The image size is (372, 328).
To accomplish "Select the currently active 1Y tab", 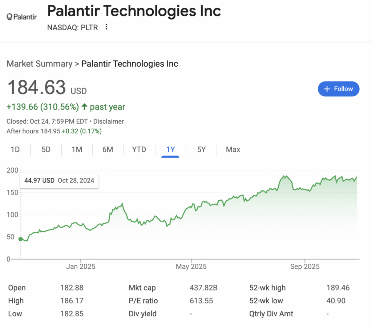I will pos(170,149).
